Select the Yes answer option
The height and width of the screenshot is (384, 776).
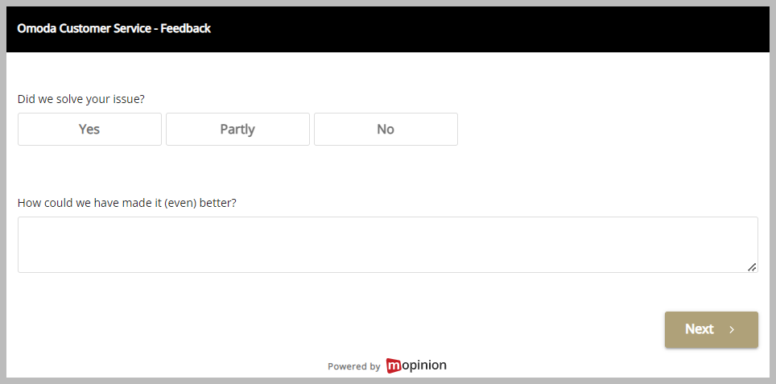(x=89, y=129)
